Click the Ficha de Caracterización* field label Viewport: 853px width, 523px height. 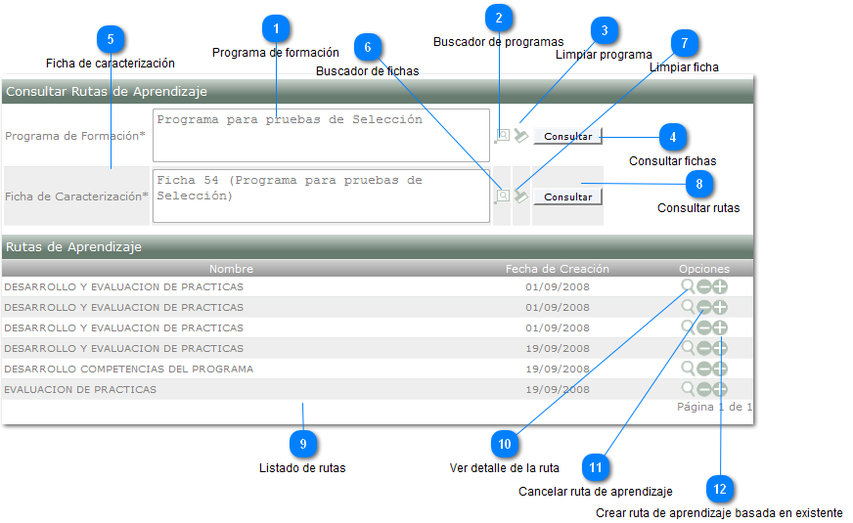[x=76, y=196]
